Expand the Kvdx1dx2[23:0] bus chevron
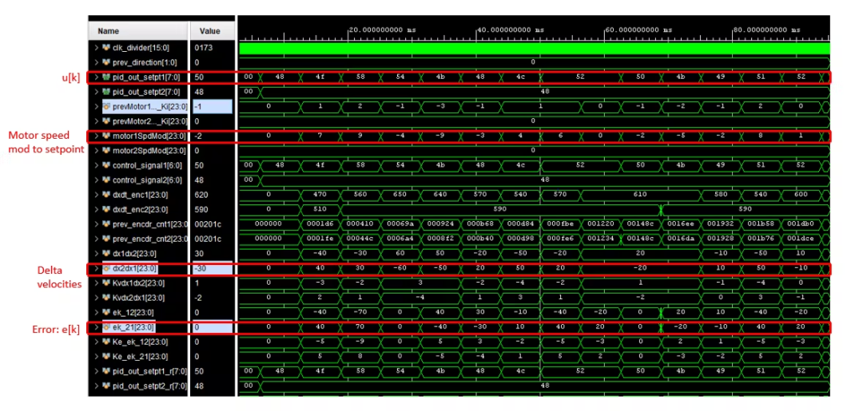This screenshot has height=411, width=863. pyautogui.click(x=96, y=283)
